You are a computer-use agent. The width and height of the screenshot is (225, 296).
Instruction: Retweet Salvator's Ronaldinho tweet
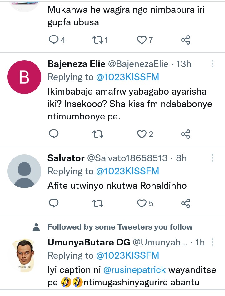98,203
